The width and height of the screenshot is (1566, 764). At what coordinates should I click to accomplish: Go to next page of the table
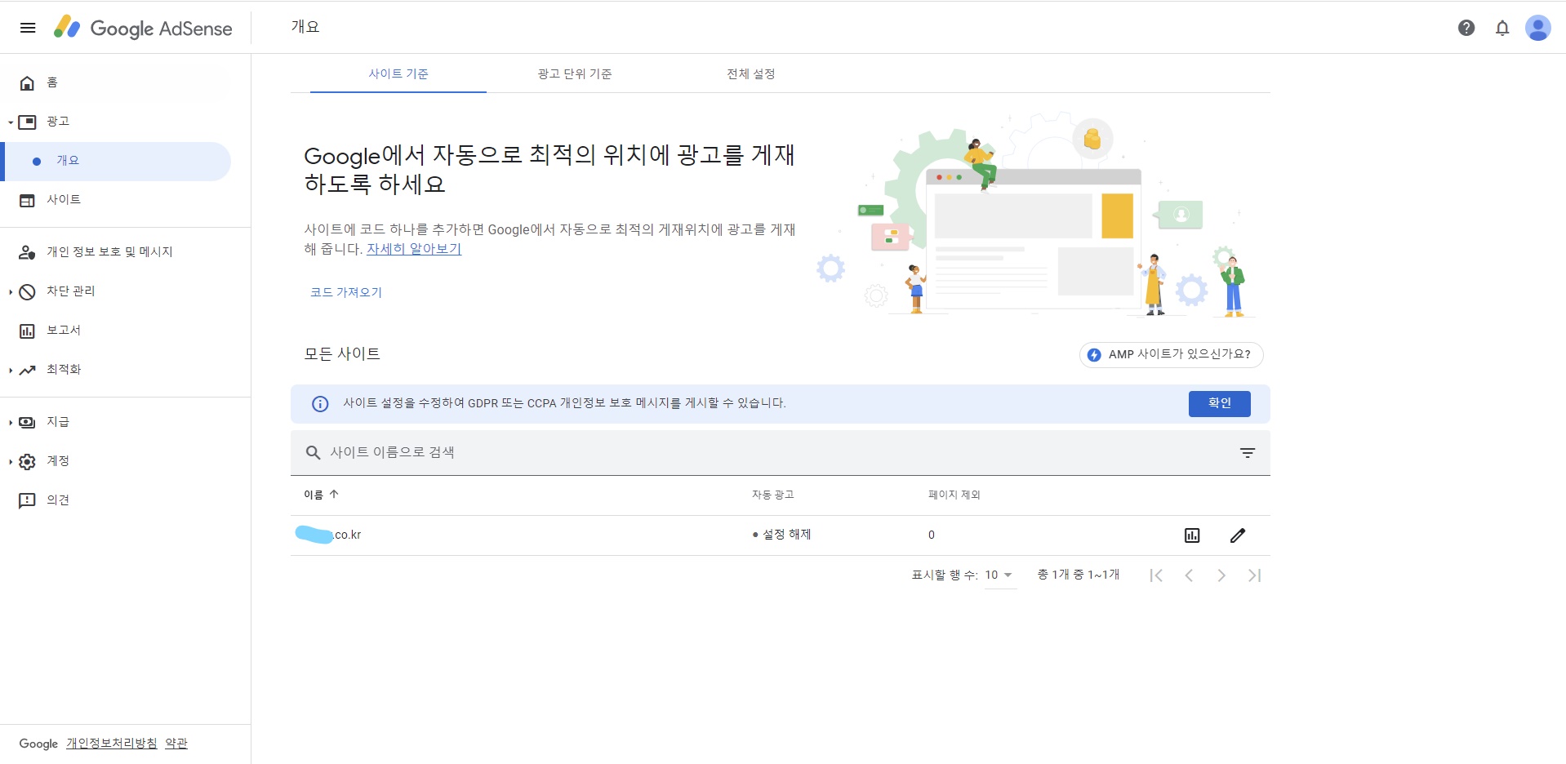click(1221, 575)
